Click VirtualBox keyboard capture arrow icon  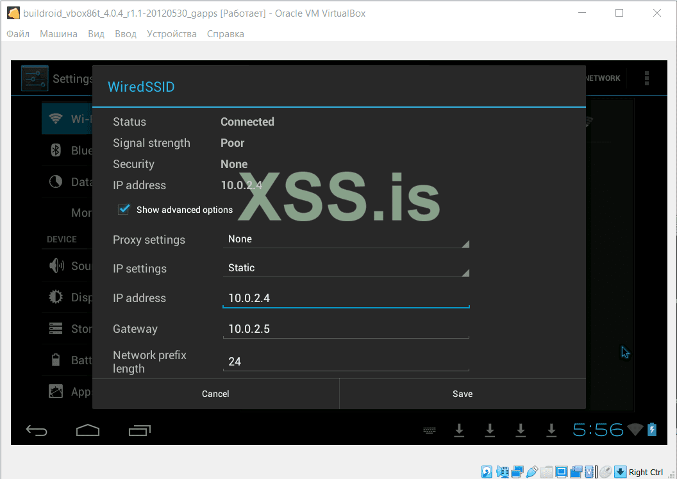click(621, 472)
